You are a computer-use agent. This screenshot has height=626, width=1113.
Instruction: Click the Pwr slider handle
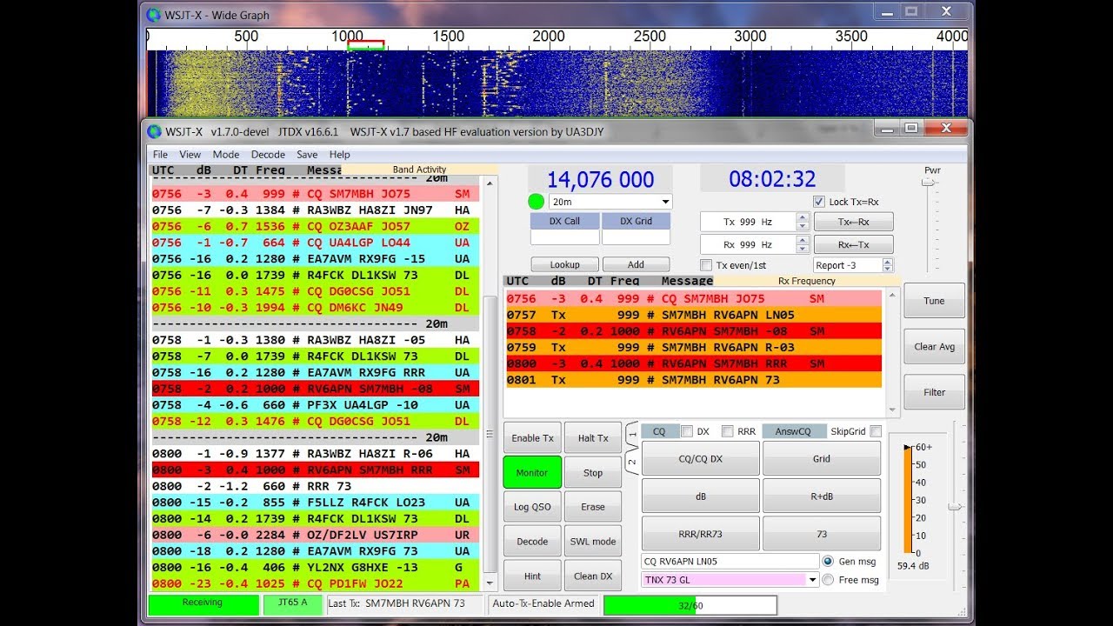pos(928,183)
